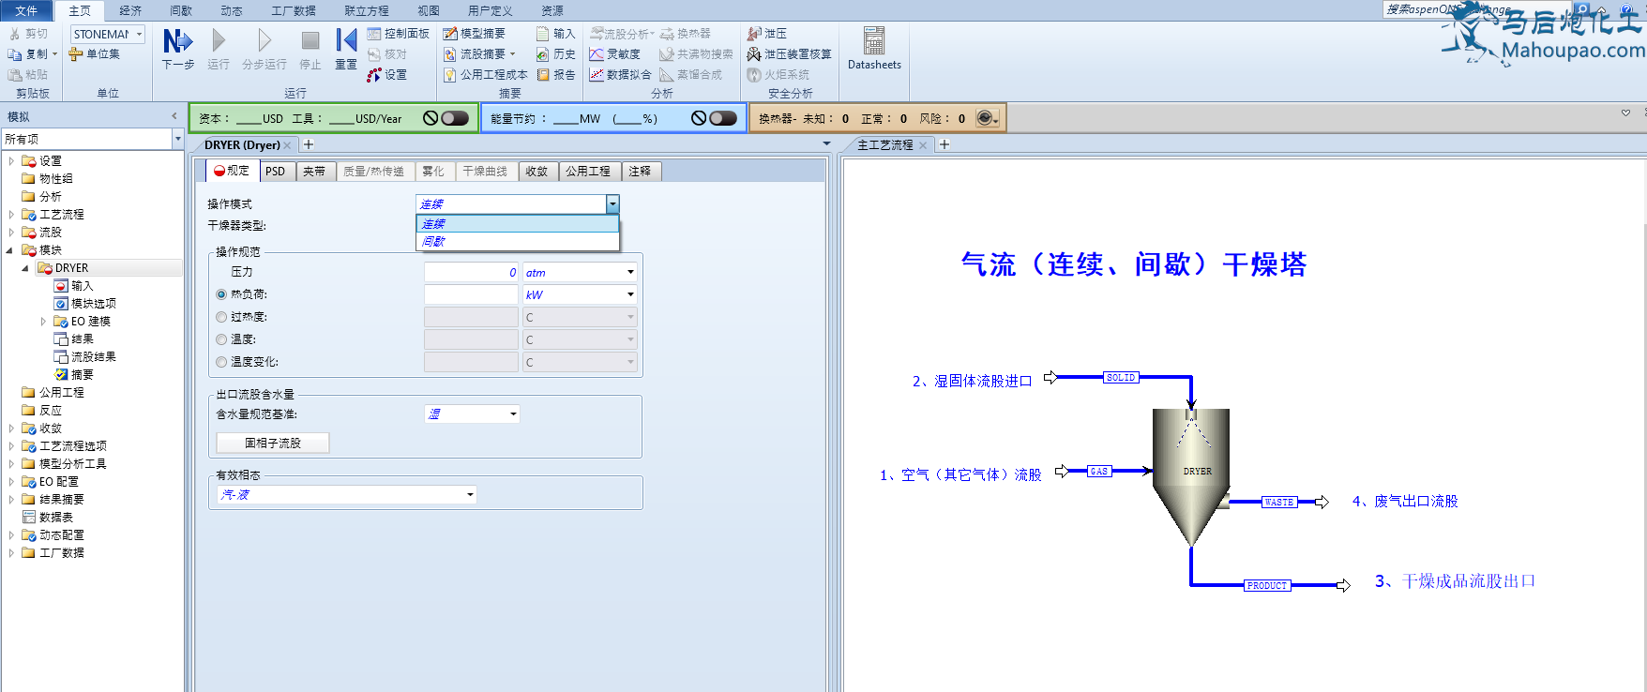This screenshot has width=1647, height=692.
Task: Click the pressure value input field
Action: [472, 272]
